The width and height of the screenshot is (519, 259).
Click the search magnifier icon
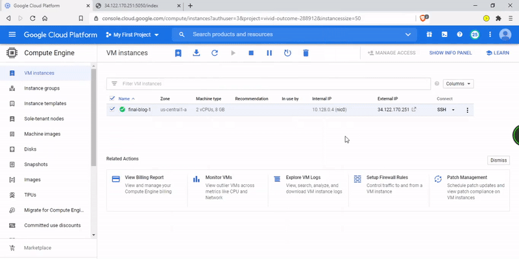(182, 34)
